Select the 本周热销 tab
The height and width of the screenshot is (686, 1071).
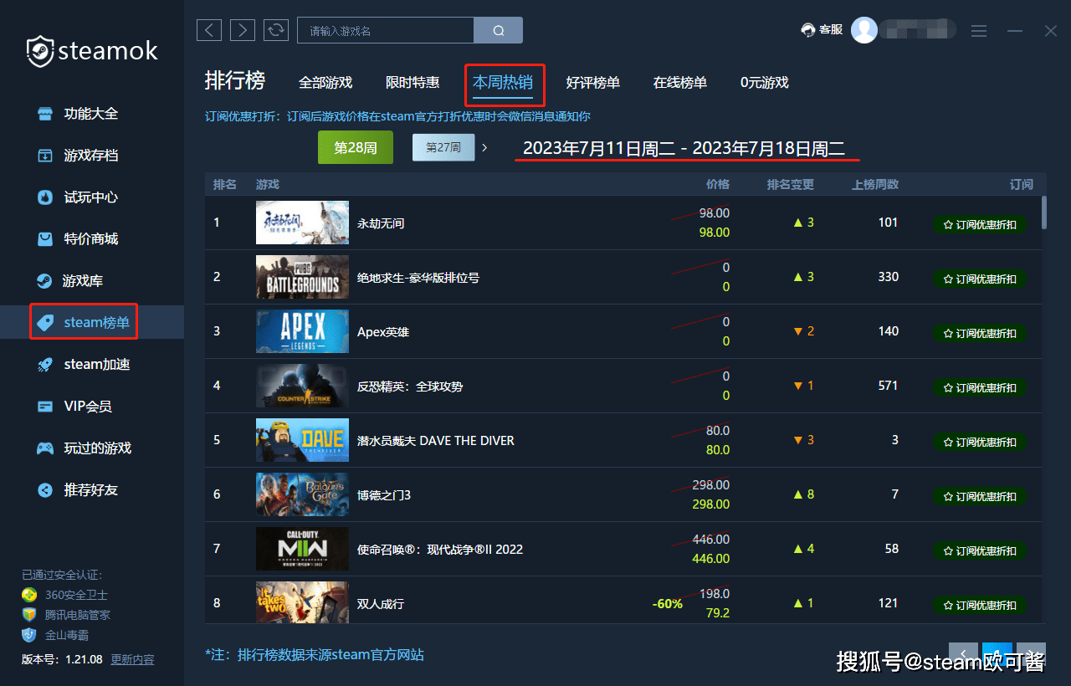(x=503, y=82)
